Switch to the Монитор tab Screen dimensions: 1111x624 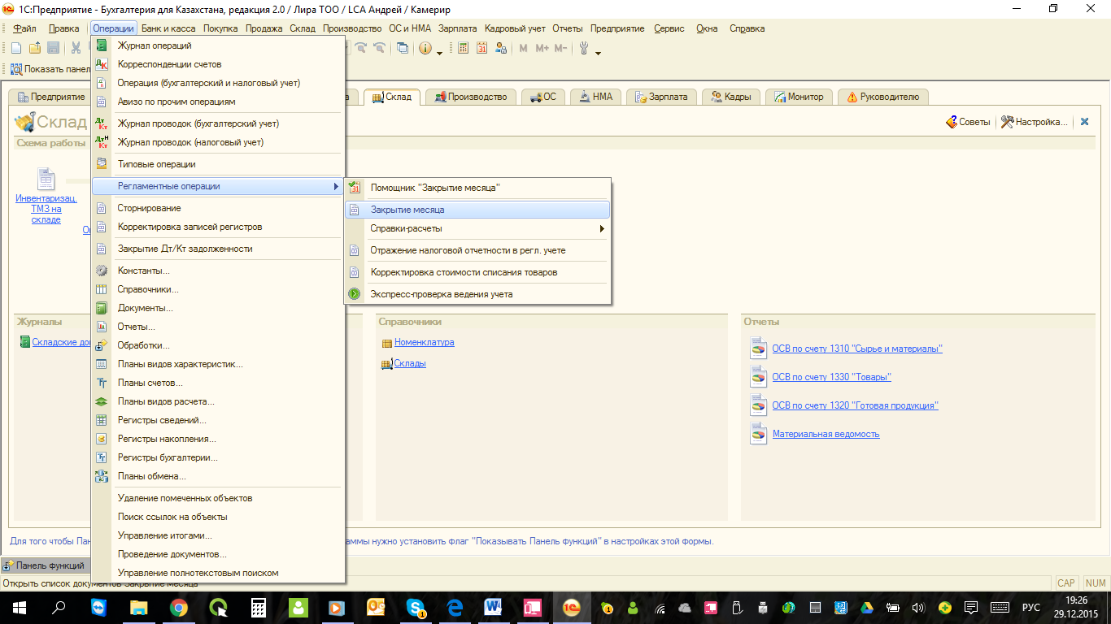tap(799, 97)
